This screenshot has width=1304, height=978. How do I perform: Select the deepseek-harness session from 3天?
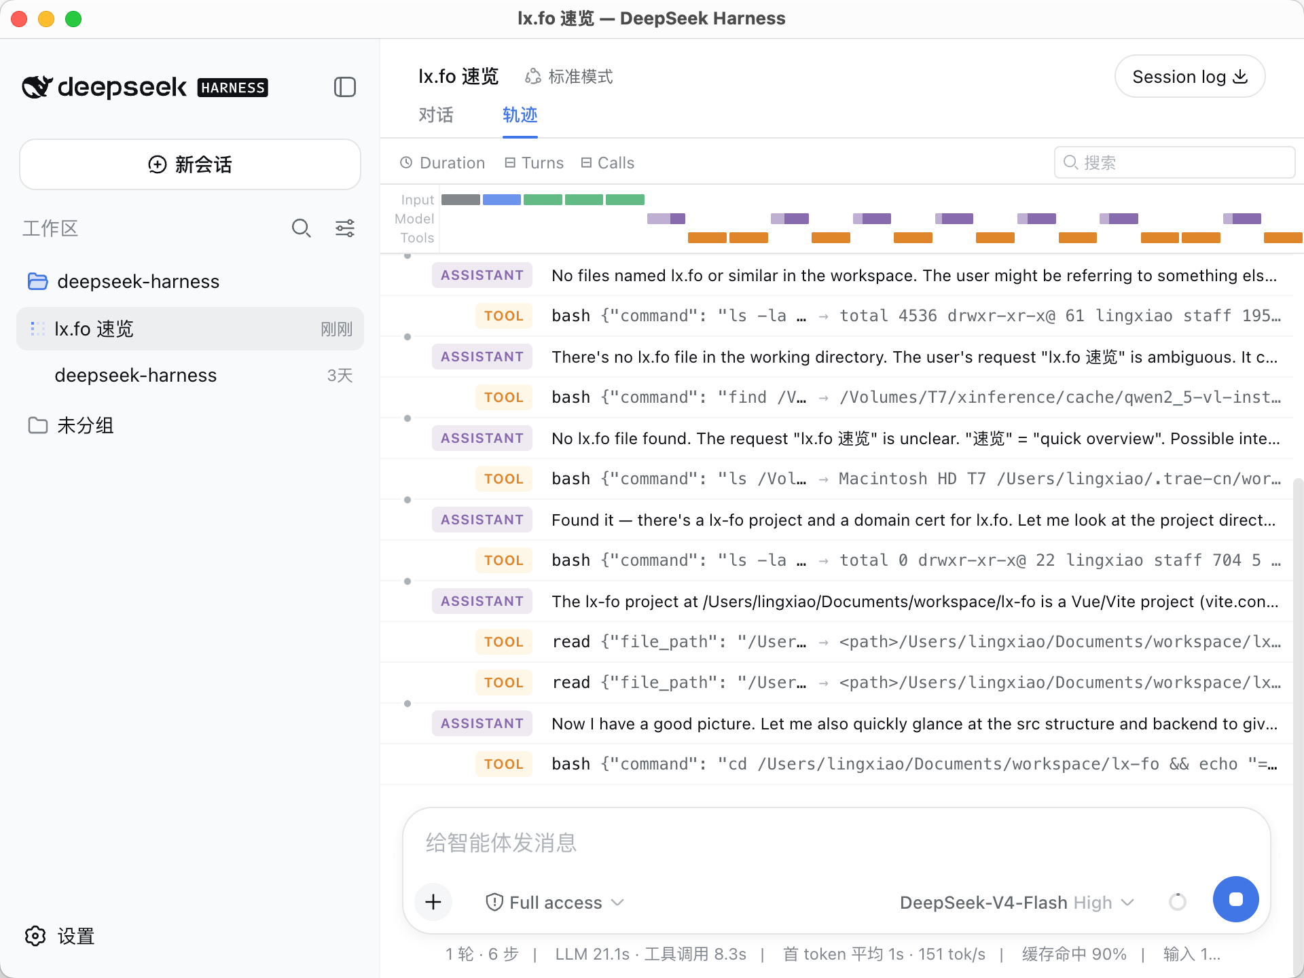click(190, 375)
